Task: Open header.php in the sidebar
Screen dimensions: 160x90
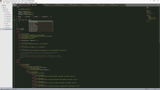Action: pyautogui.click(x=8, y=16)
